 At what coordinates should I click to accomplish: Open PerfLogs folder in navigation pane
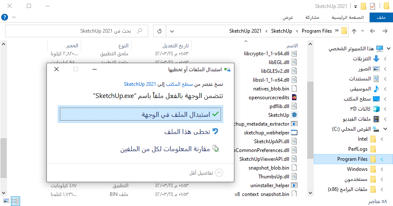362,149
